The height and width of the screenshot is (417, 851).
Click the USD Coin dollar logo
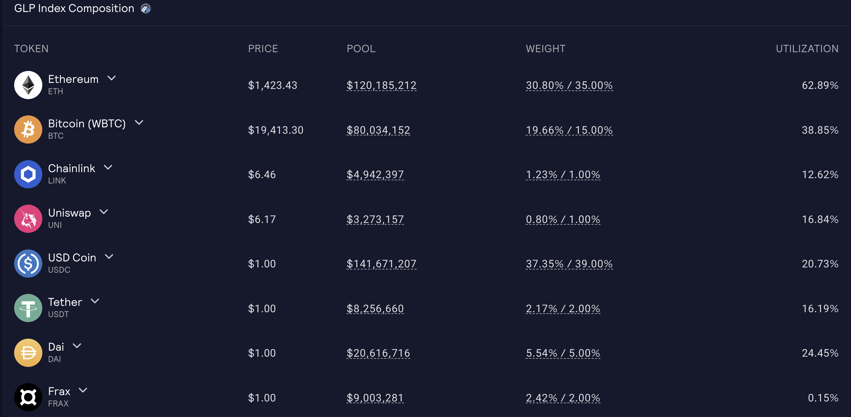[x=28, y=263]
